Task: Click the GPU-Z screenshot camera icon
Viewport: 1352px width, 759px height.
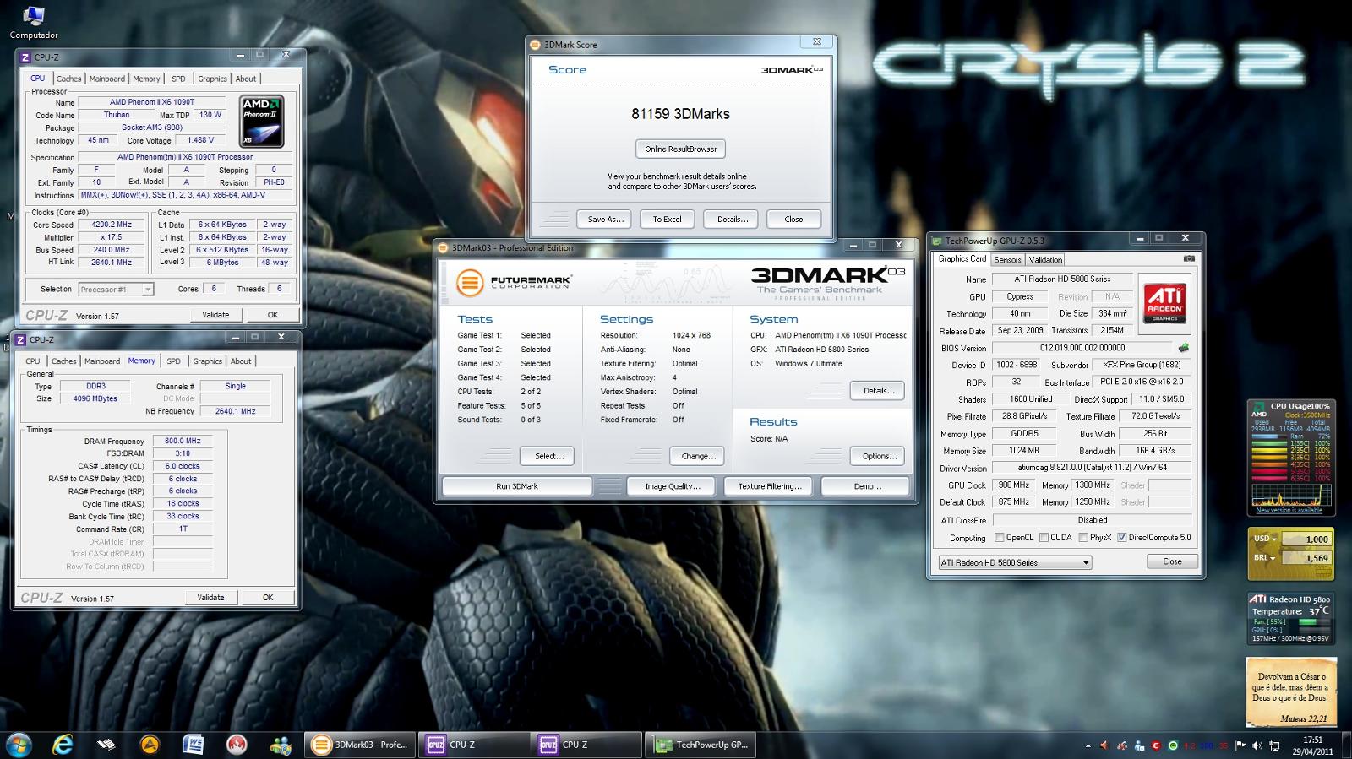Action: pos(1189,259)
